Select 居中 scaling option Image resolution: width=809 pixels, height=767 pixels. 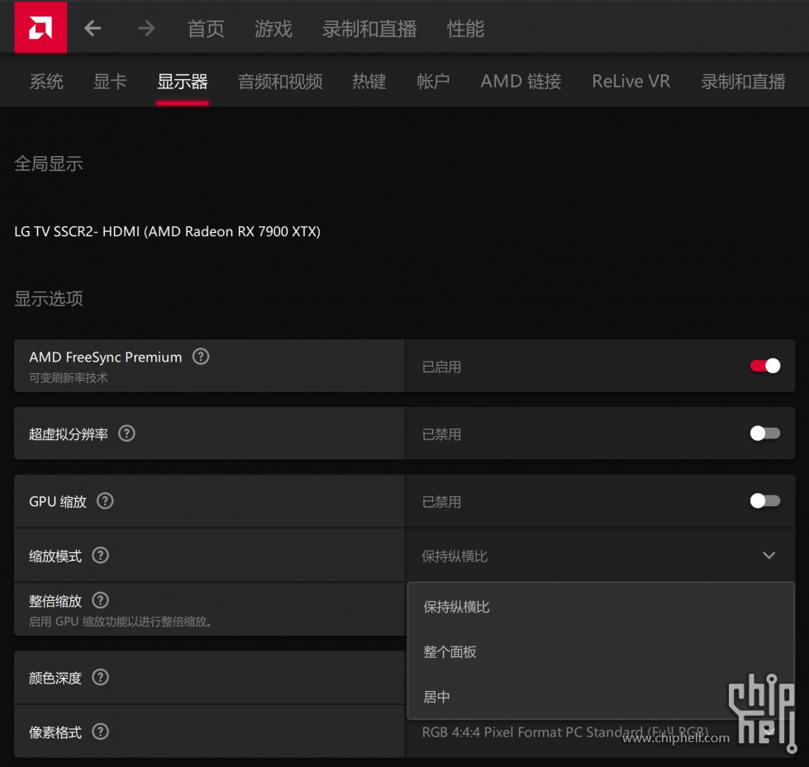(x=601, y=697)
